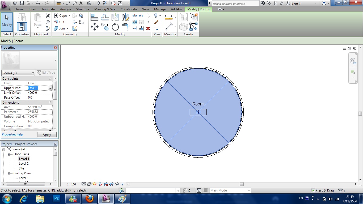Toggle the Visual Style cube icon
Viewport: 363px width, 204px height.
pyautogui.click(x=89, y=184)
